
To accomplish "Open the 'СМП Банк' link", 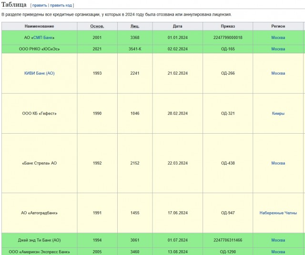I will tap(43, 38).
